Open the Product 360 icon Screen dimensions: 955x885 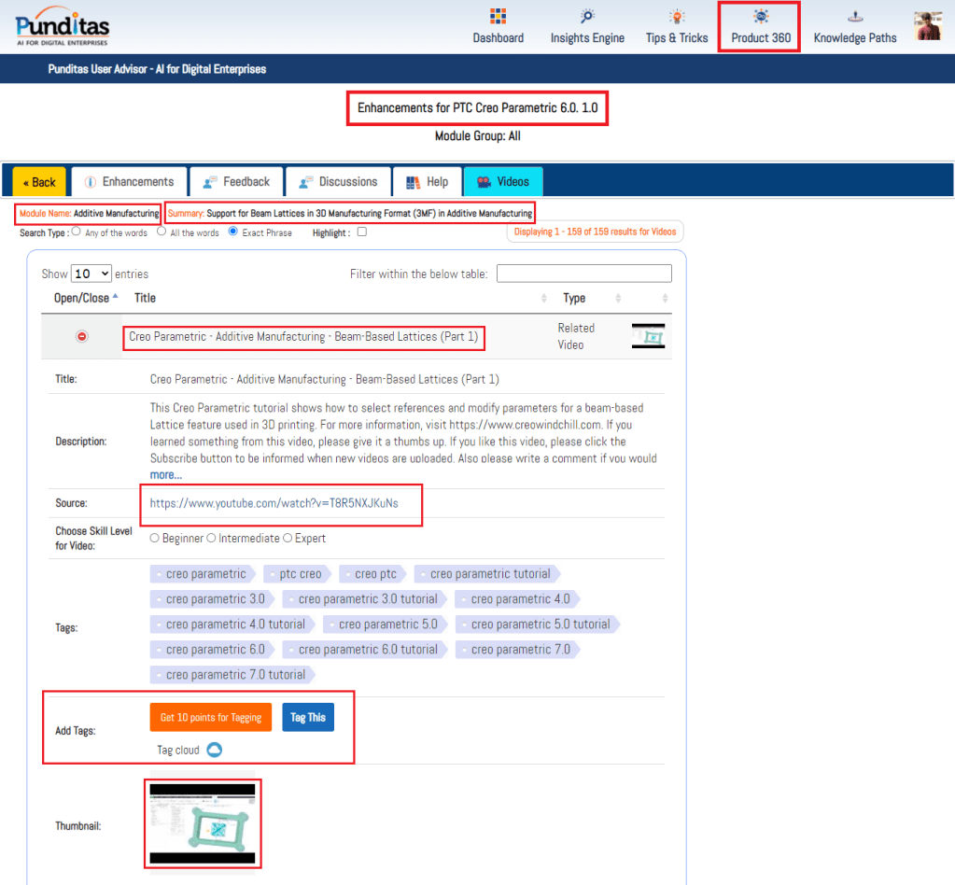tap(761, 17)
